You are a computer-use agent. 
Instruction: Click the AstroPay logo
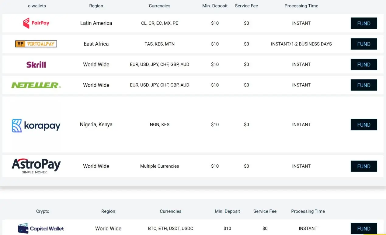click(x=36, y=166)
